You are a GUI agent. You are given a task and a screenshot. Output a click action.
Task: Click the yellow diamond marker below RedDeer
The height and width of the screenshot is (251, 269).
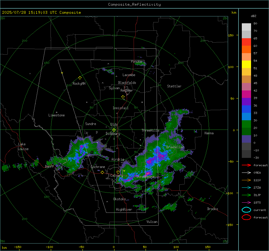[x=123, y=97]
